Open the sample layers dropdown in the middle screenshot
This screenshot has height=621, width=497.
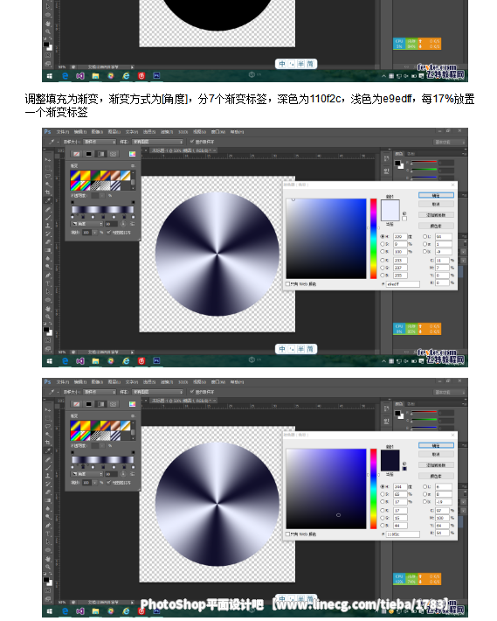click(157, 142)
